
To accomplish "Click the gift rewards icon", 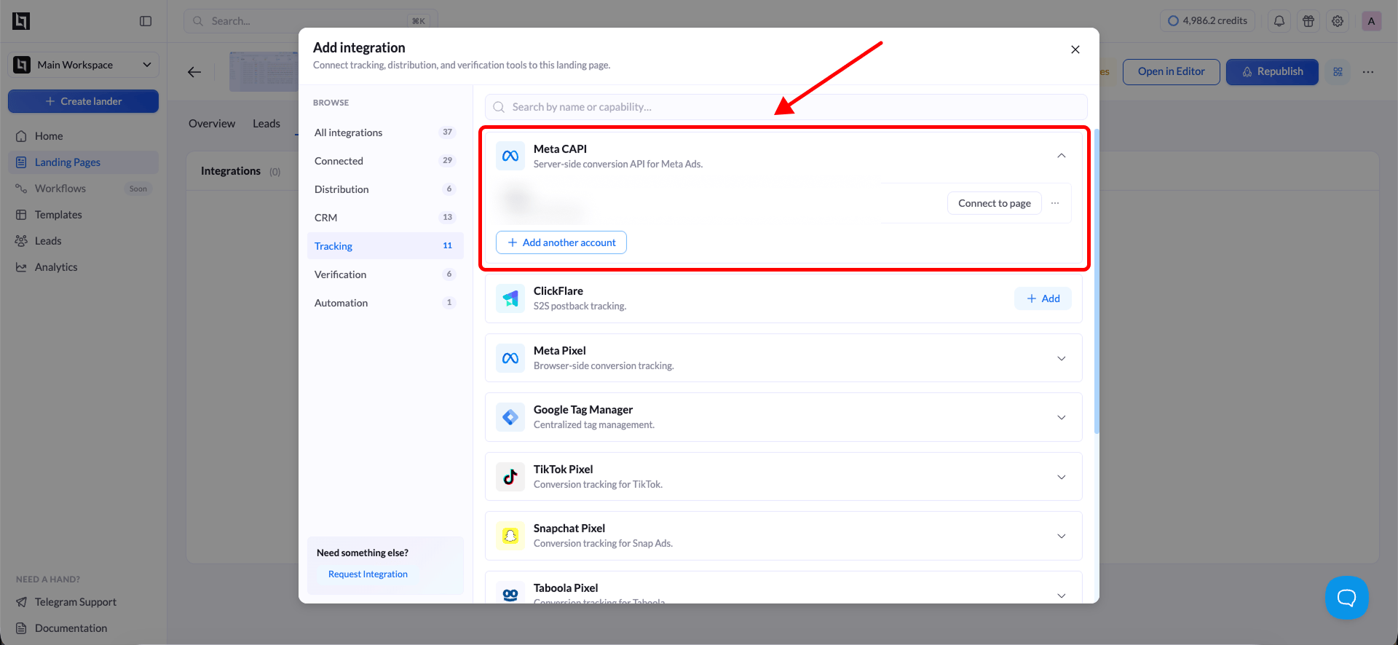I will point(1308,21).
